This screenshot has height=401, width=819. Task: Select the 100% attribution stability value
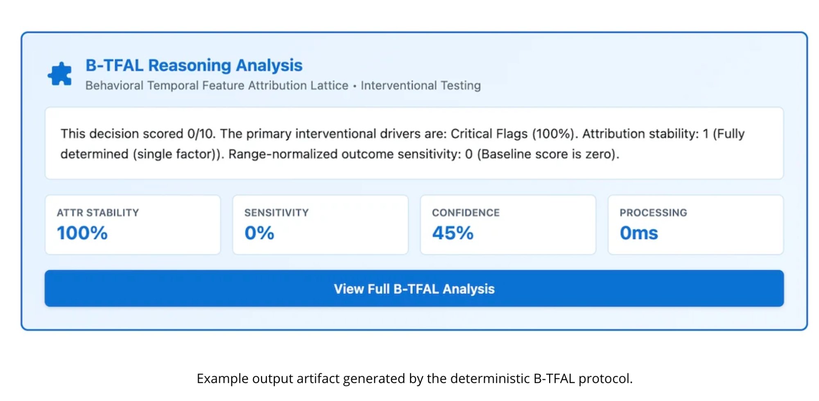coord(82,233)
